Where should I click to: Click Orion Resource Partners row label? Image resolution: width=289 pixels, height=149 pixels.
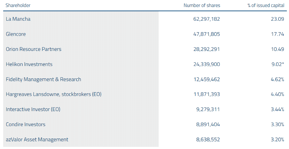coord(34,49)
